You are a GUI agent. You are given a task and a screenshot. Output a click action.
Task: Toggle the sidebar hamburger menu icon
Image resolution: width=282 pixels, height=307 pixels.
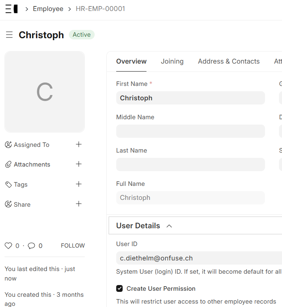(x=9, y=35)
